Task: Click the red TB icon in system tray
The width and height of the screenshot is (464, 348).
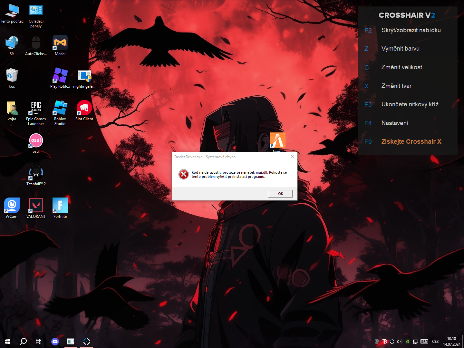Action: (x=385, y=342)
